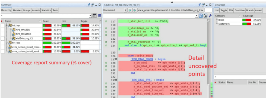Click coverage marker beside line 128
The width and height of the screenshot is (266, 98).
tap(106, 63)
